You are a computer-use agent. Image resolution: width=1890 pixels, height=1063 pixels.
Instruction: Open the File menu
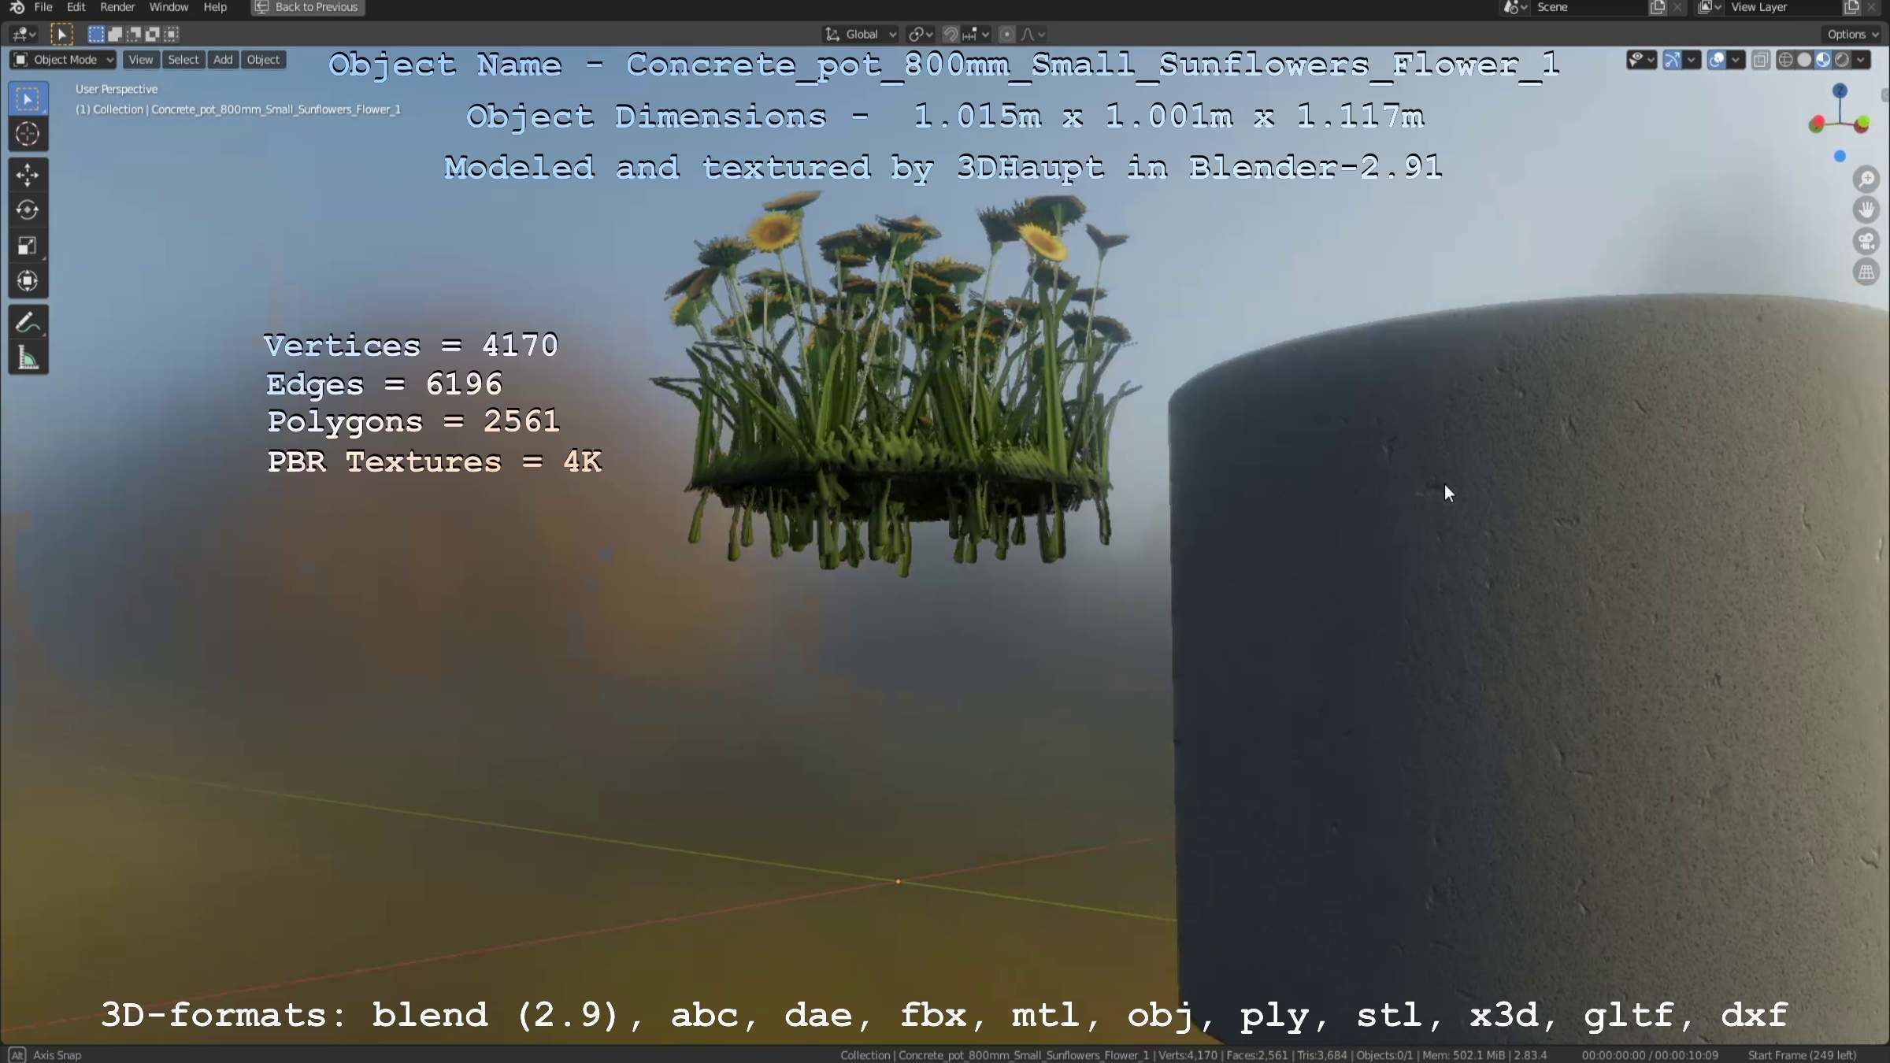point(43,7)
